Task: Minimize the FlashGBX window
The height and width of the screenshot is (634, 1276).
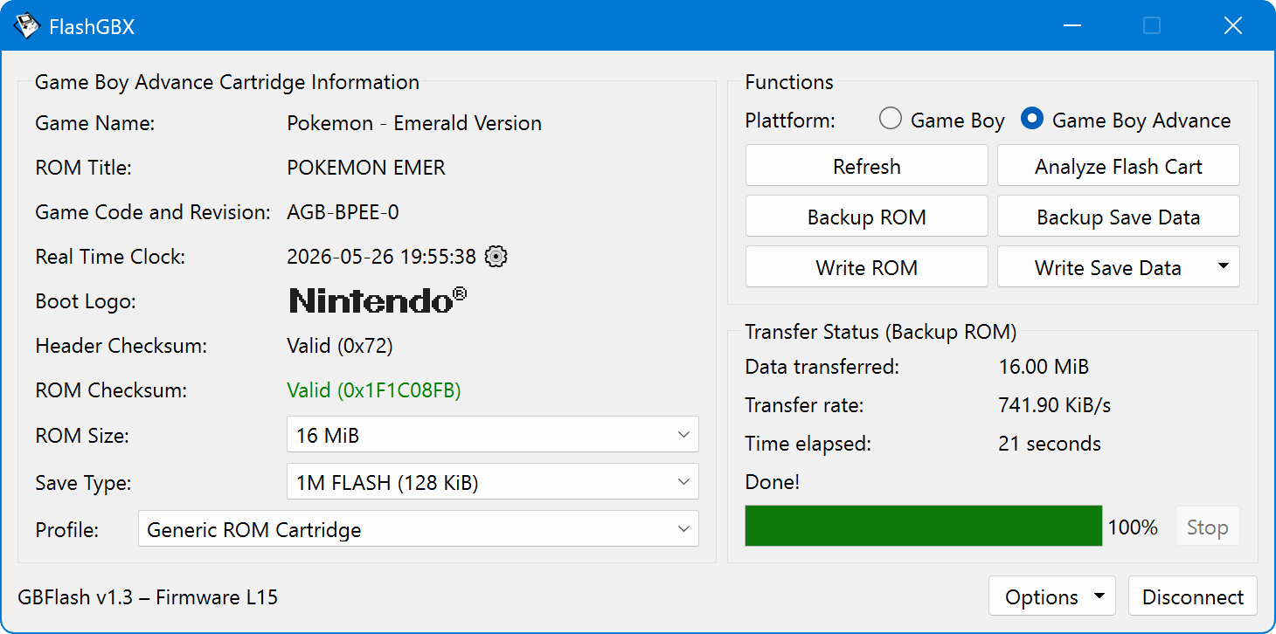Action: [x=1073, y=26]
